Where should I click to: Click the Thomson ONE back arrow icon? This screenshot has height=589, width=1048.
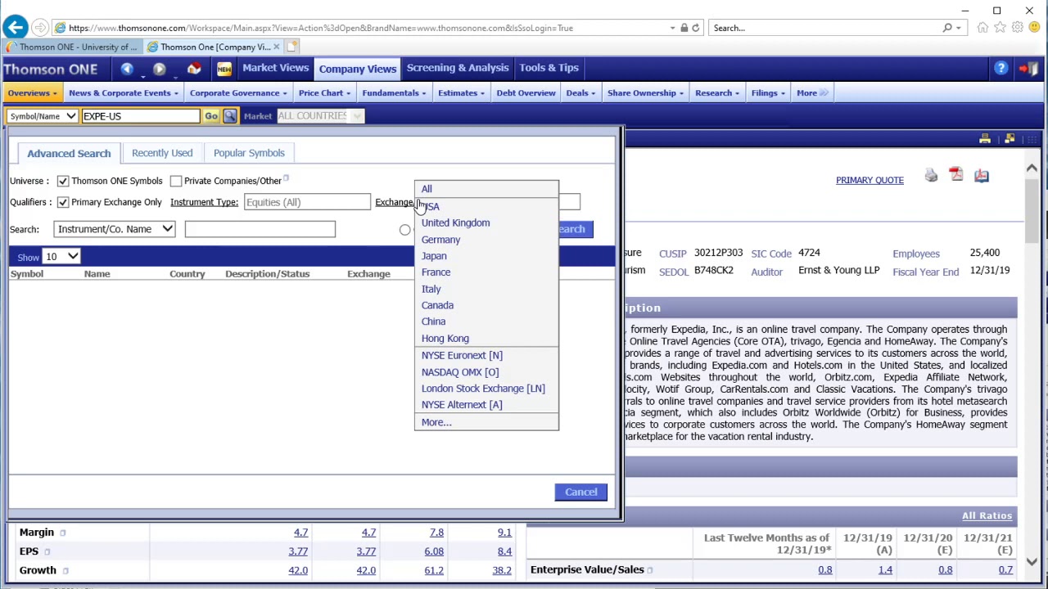click(127, 69)
